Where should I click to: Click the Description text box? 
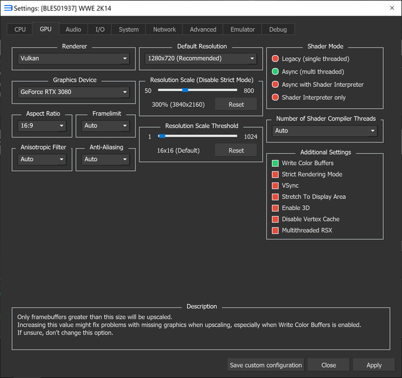click(201, 329)
